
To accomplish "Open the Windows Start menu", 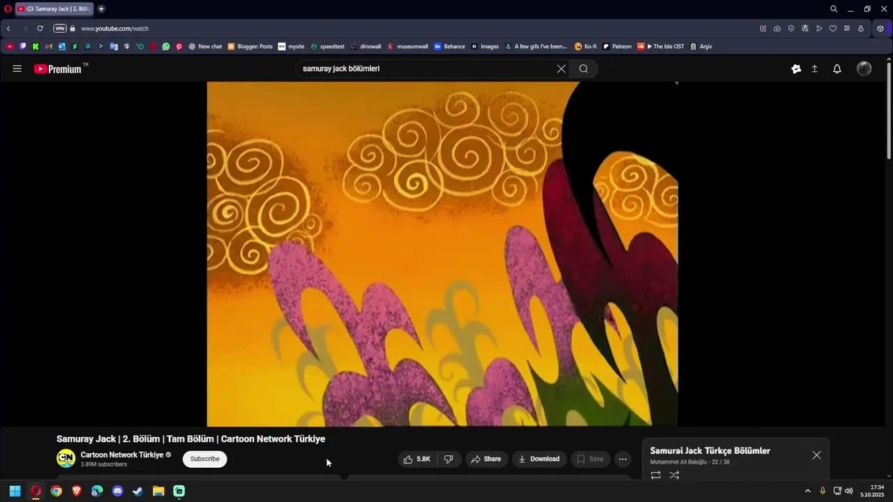I will (15, 491).
